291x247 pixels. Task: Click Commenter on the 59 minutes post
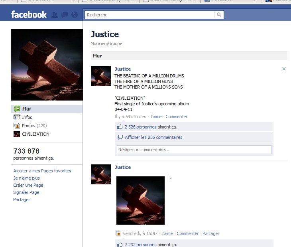tap(177, 117)
